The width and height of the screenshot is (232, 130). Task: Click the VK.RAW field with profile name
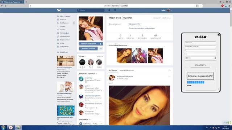200,47
